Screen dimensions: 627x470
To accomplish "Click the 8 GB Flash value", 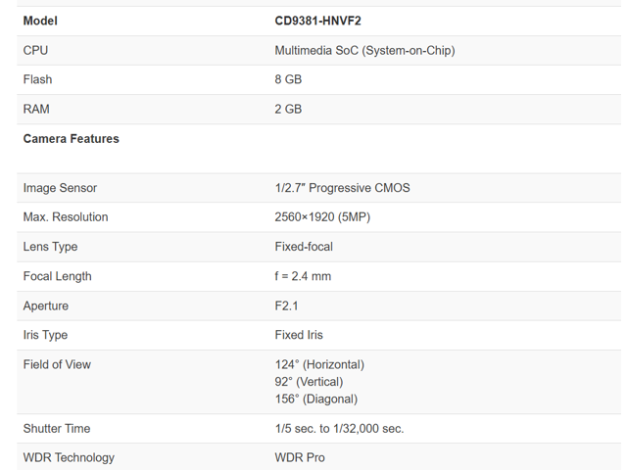I will click(x=288, y=79).
